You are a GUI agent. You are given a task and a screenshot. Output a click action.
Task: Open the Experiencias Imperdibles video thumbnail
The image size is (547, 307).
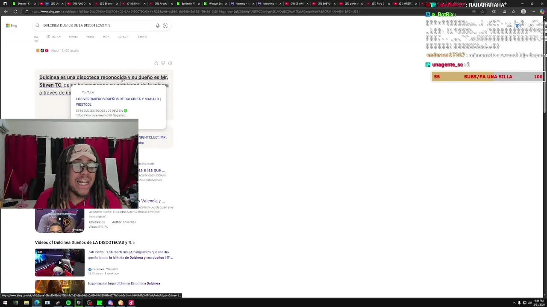tap(60, 287)
